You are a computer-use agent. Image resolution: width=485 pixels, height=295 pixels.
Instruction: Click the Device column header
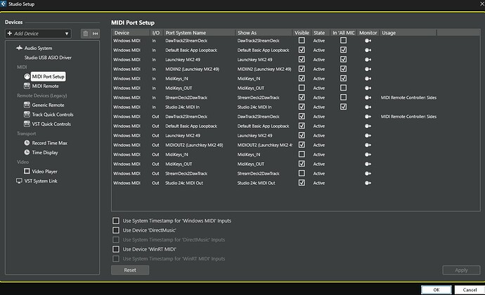tap(131, 33)
